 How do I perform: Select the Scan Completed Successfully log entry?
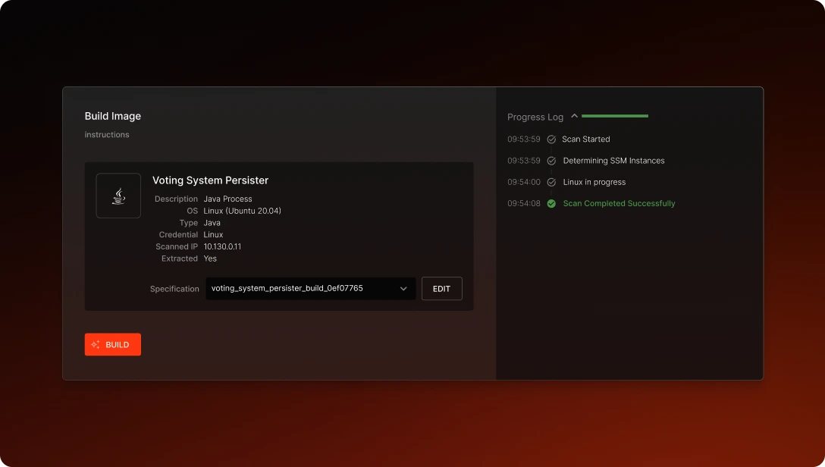point(619,203)
